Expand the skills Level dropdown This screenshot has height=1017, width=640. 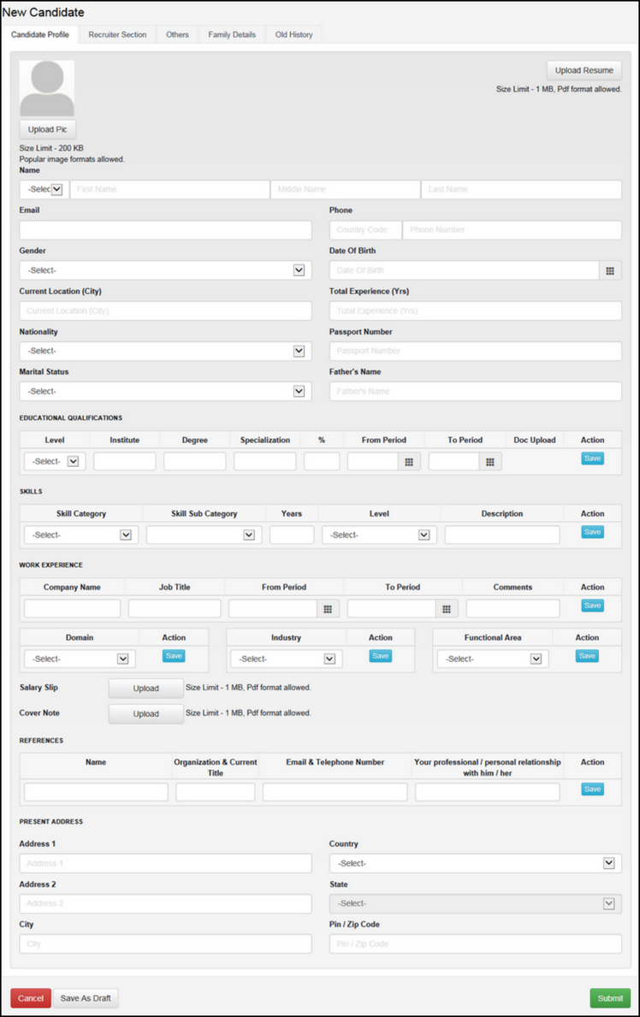[379, 535]
